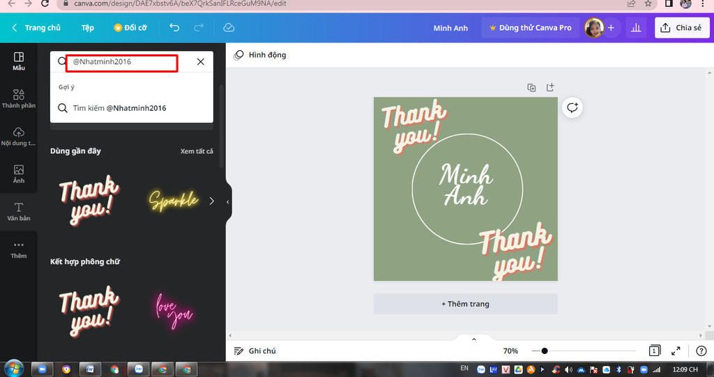The height and width of the screenshot is (377, 714).
Task: Undo the last action
Action: [174, 28]
